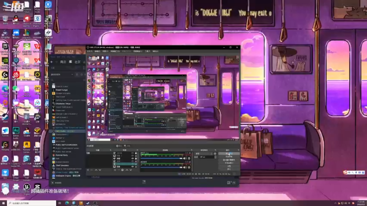Select Unreal Engine desktop icon
Viewport: 367px width, 206px height.
(x=27, y=189)
